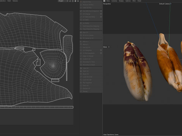Click the purple-topped shell model in viewport
This screenshot has height=136, width=182.
pyautogui.click(x=138, y=71)
